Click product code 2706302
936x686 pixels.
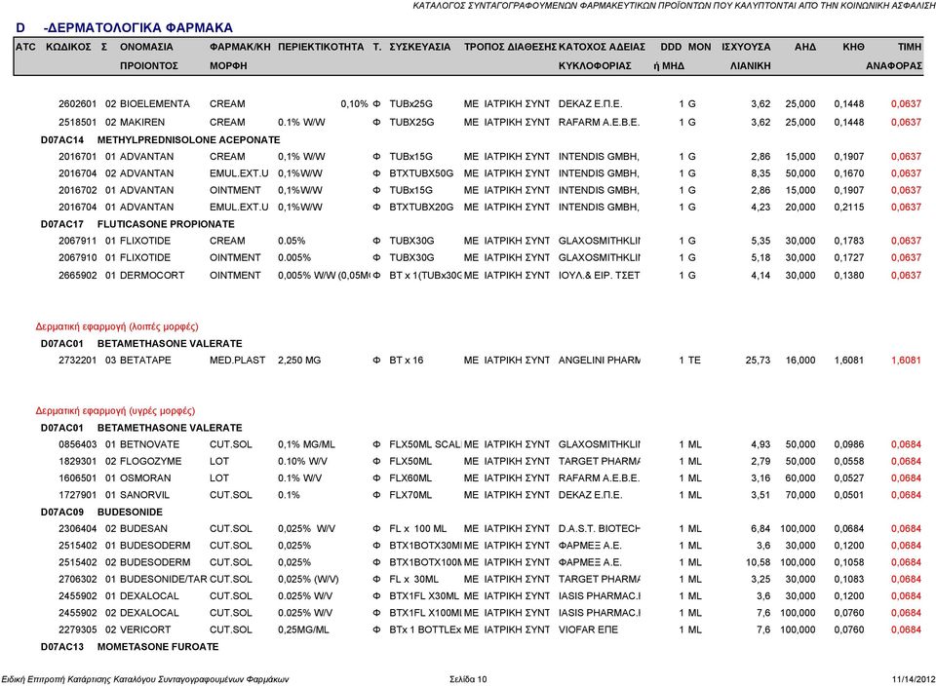coord(78,579)
